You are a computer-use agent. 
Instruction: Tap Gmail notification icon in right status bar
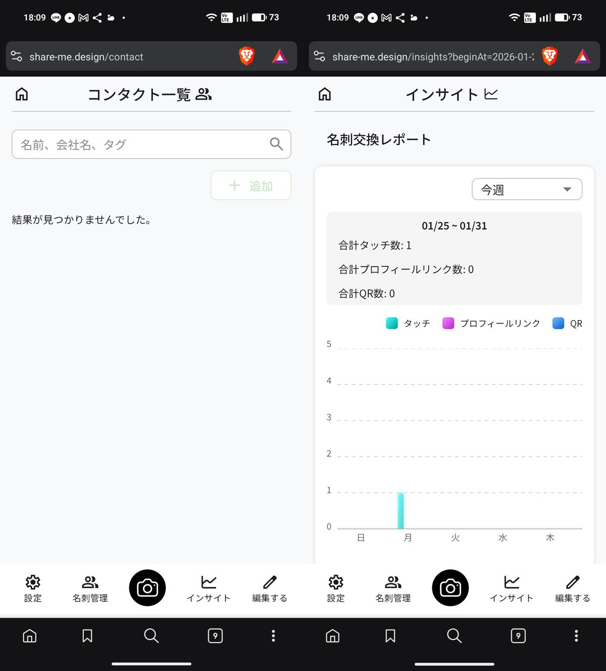pos(386,18)
